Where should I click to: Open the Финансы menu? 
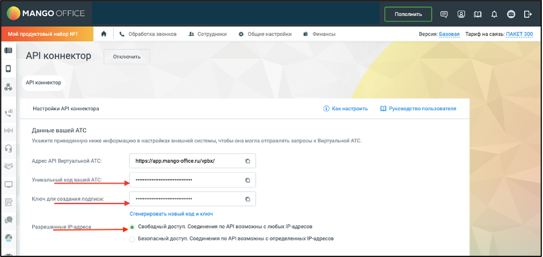[x=319, y=34]
